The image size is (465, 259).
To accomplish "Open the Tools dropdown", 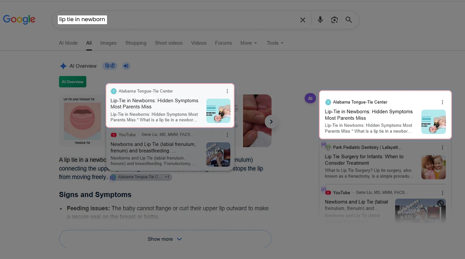I will coord(275,43).
